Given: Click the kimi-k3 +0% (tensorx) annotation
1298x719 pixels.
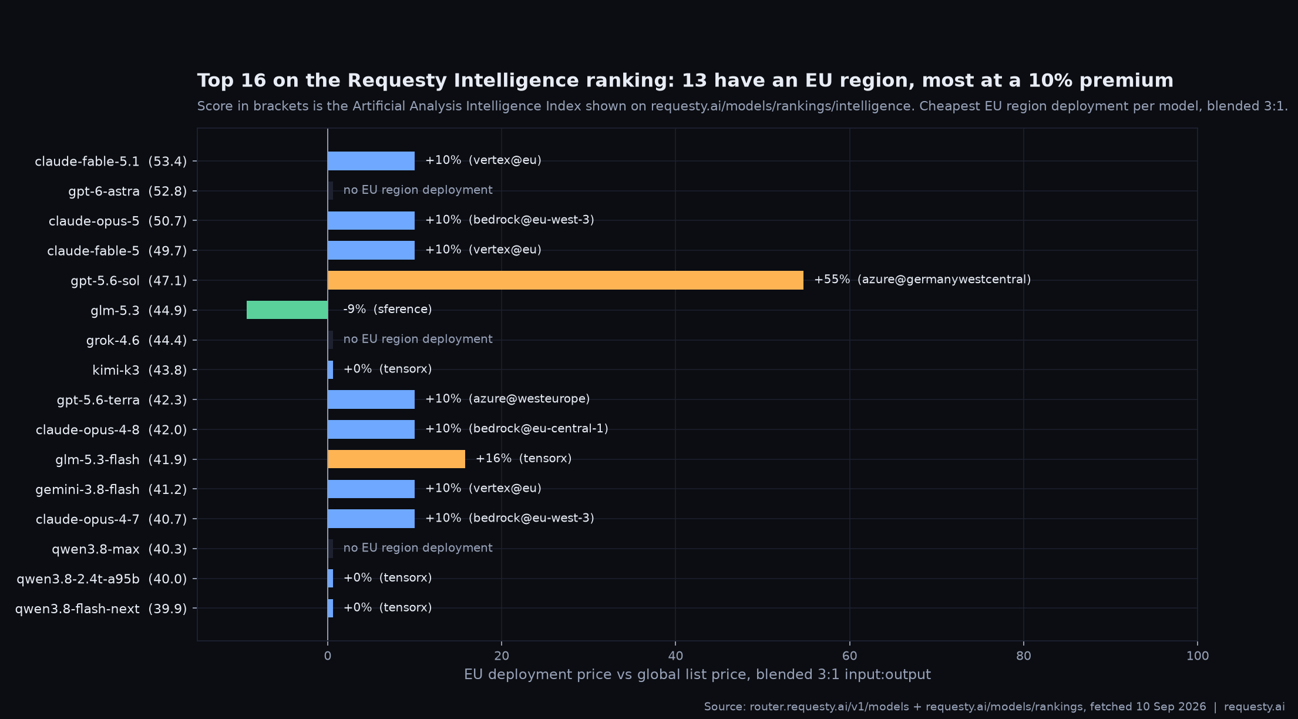Looking at the screenshot, I should 388,369.
